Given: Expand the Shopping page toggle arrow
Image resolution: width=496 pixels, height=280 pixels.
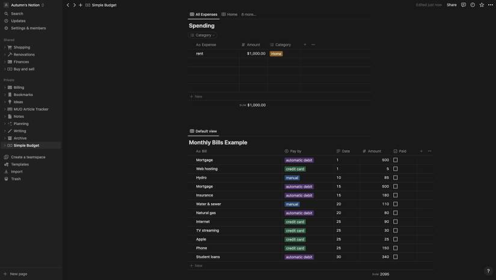Looking at the screenshot, I should point(5,47).
